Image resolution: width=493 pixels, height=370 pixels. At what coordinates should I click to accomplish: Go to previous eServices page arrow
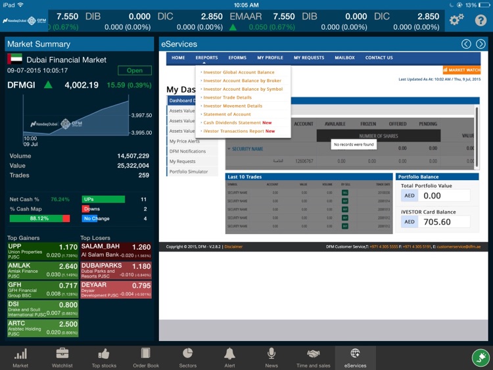point(466,44)
